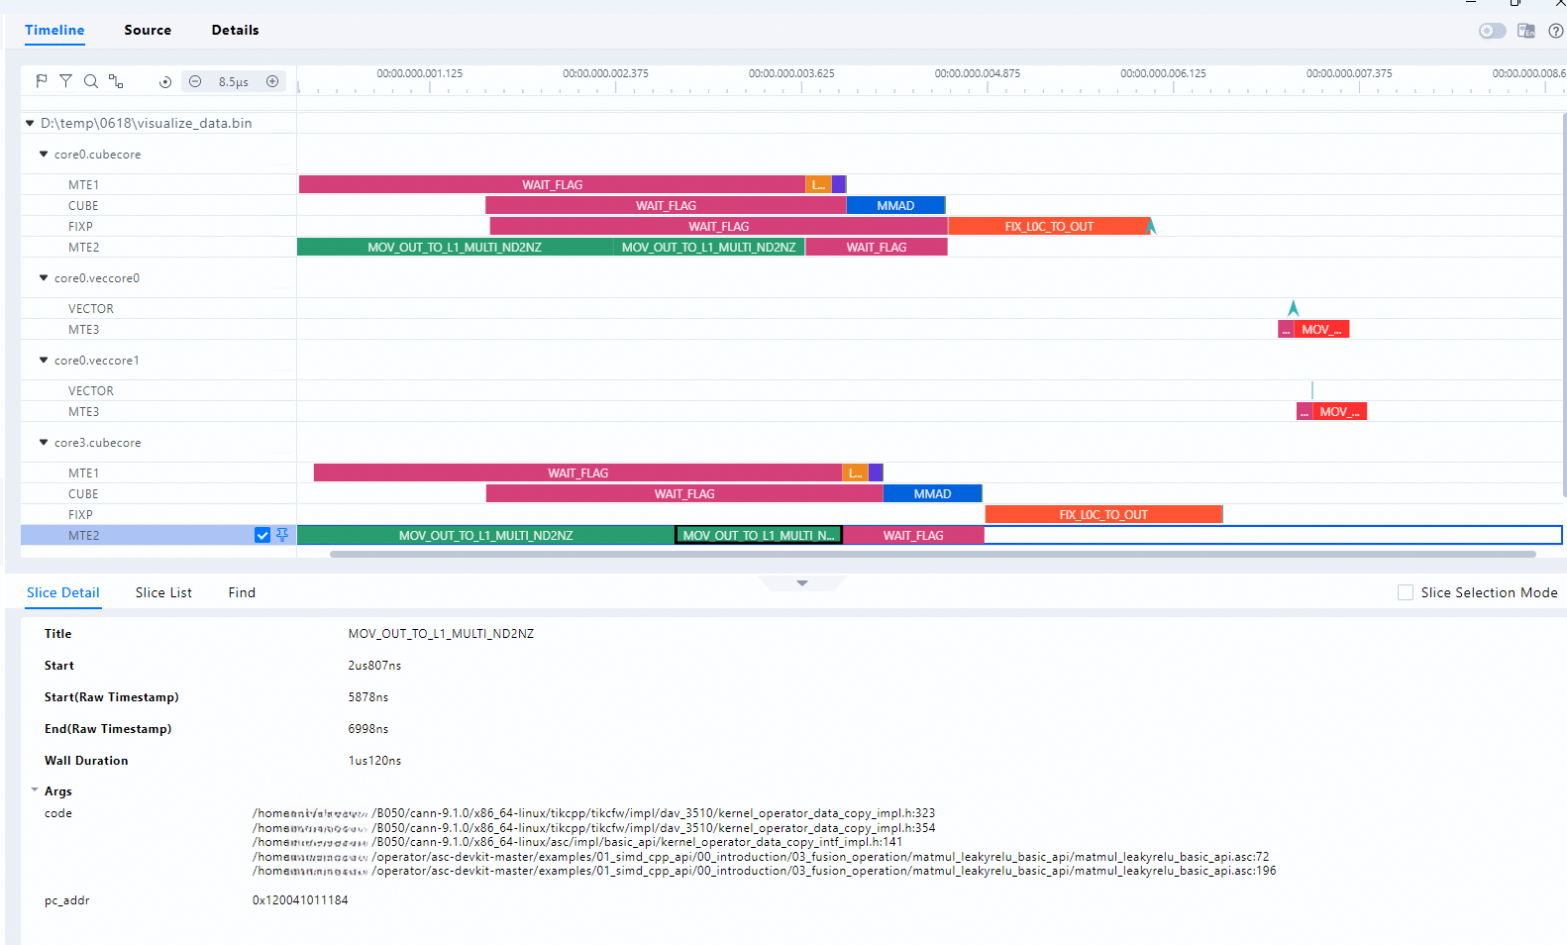The image size is (1567, 945).
Task: Zoom in with the plus circle icon
Action: [272, 81]
